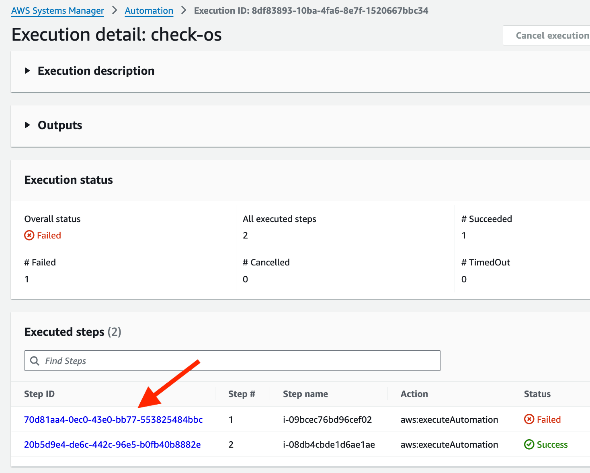The height and width of the screenshot is (473, 590).
Task: Click the Success check icon in step 2 row
Action: (529, 444)
